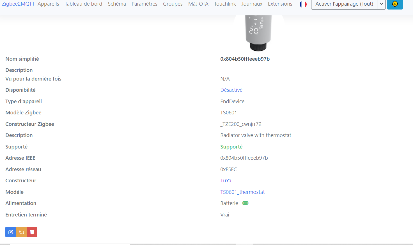Open the TS0601_thermostat model page
The width and height of the screenshot is (413, 245).
point(242,192)
